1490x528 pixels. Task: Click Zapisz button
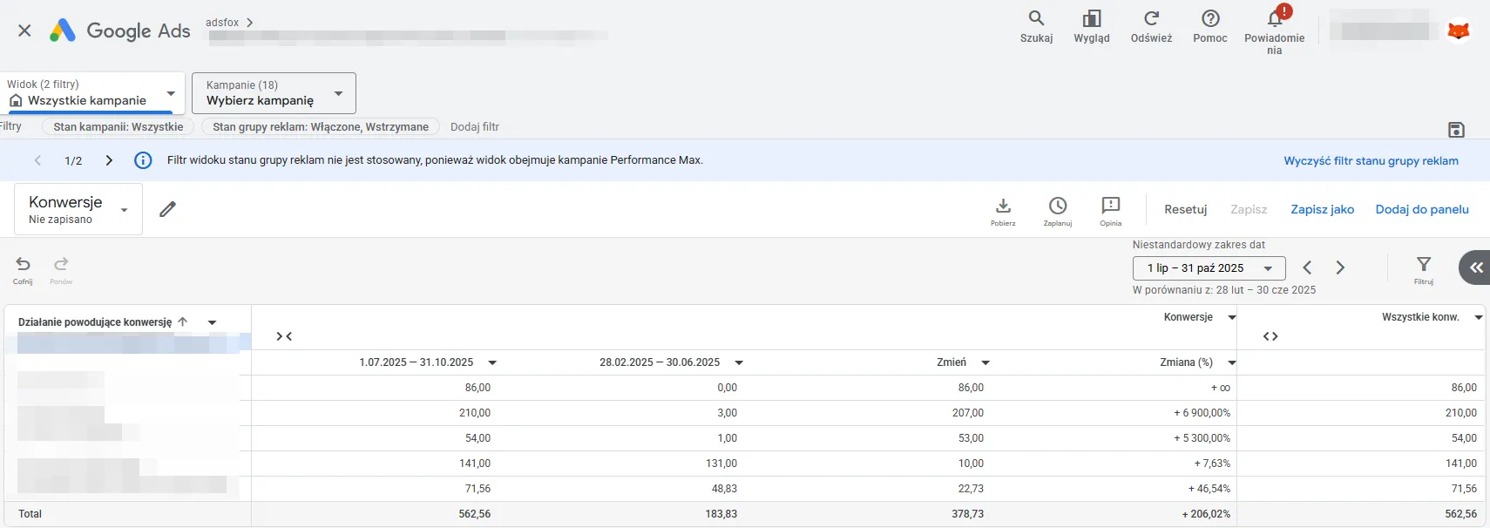coord(1249,209)
